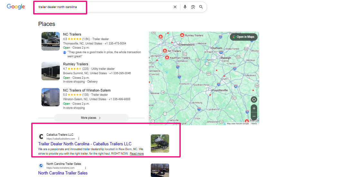This screenshot has width=353, height=177.
Task: Click the red map pin at the map's top-left corner
Action: tap(160, 36)
